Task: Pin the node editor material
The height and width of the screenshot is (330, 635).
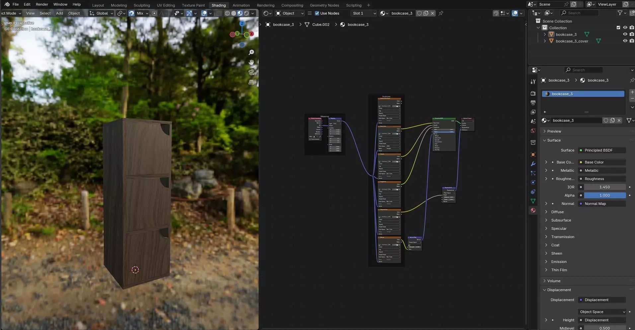Action: click(x=441, y=13)
